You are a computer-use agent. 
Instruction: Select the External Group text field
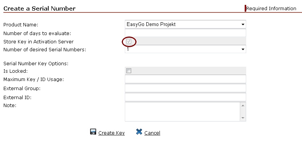tap(185, 88)
